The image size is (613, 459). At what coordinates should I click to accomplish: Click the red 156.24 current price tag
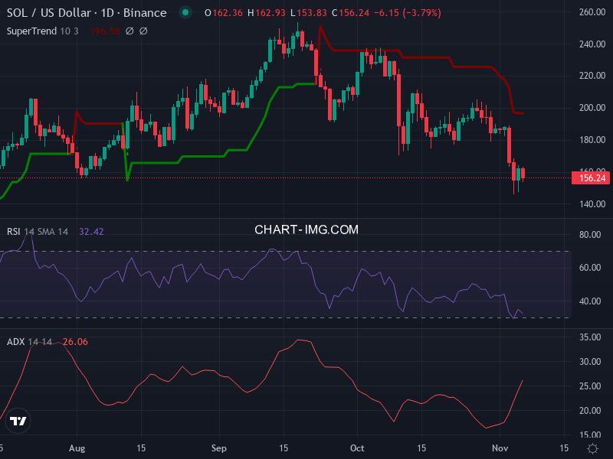[589, 177]
